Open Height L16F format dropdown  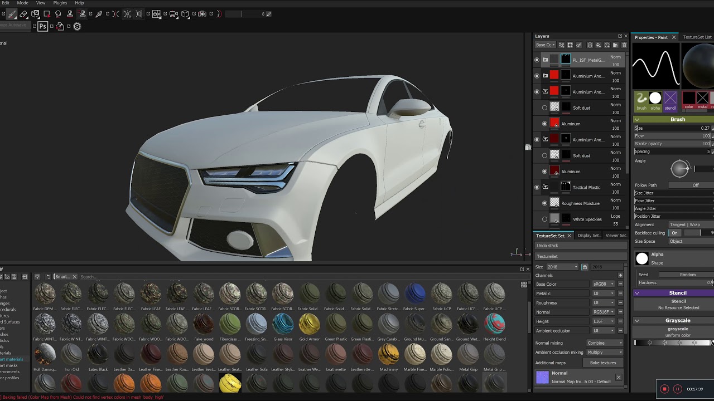[603, 321]
